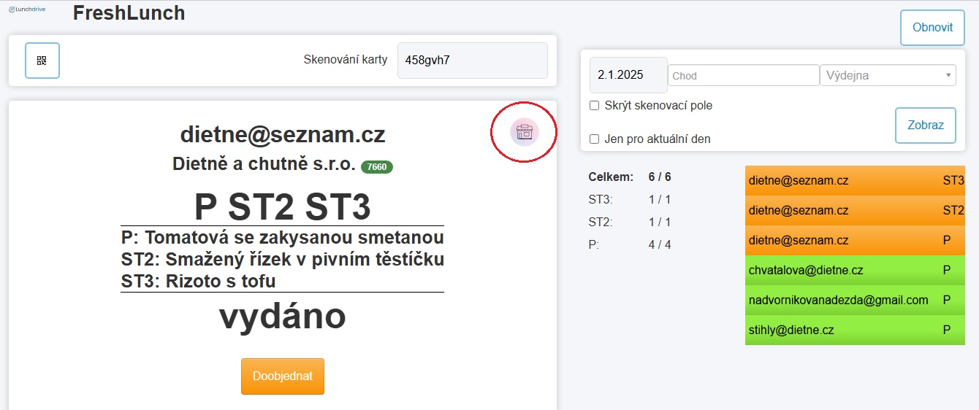Click the orange Doobjednat button

(x=283, y=376)
